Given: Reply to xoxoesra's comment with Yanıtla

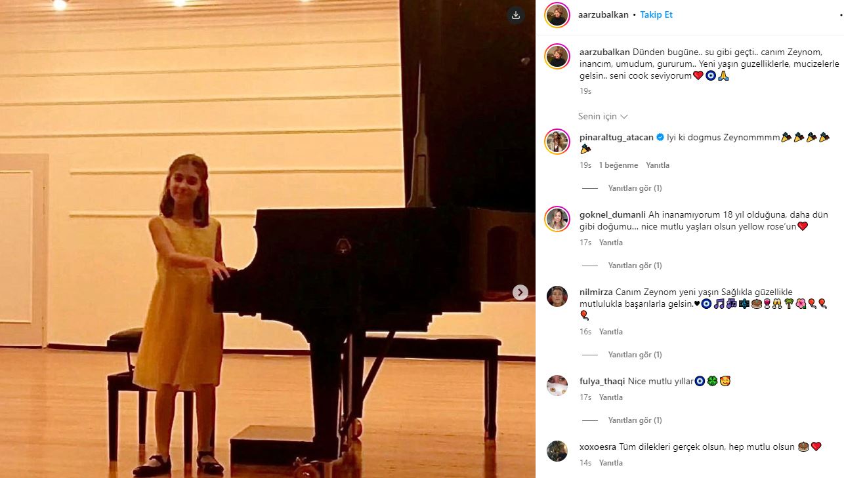Looking at the screenshot, I should (611, 463).
